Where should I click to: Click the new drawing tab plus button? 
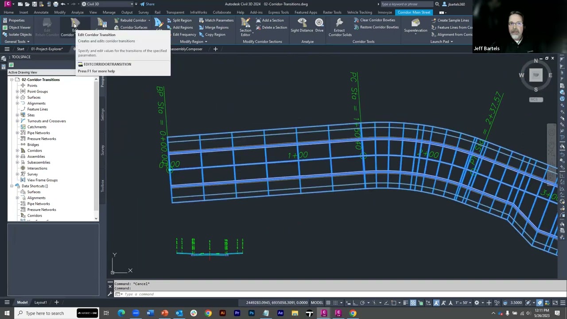(x=215, y=49)
